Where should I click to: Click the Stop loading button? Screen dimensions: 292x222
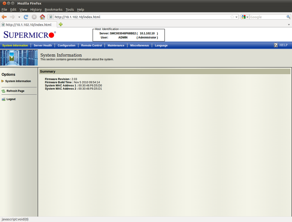tap(34, 17)
